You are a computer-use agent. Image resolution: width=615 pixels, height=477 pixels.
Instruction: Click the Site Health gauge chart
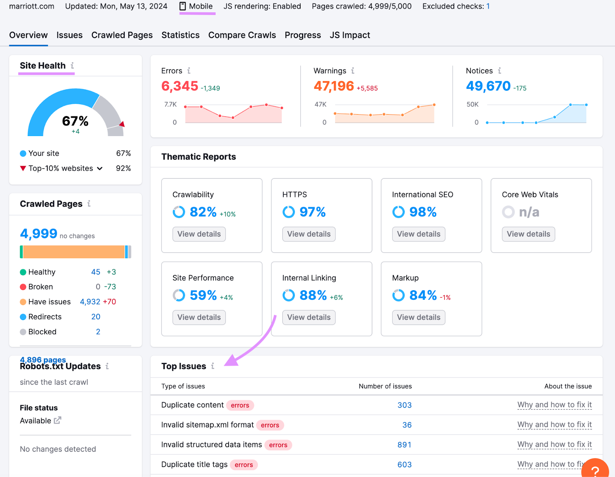(x=76, y=112)
